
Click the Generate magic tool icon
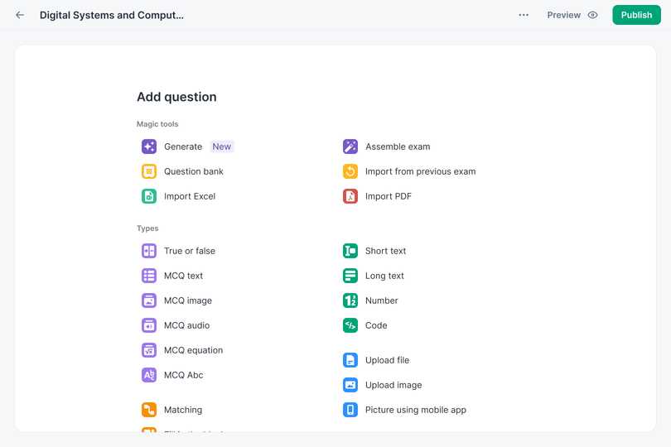[x=149, y=147]
